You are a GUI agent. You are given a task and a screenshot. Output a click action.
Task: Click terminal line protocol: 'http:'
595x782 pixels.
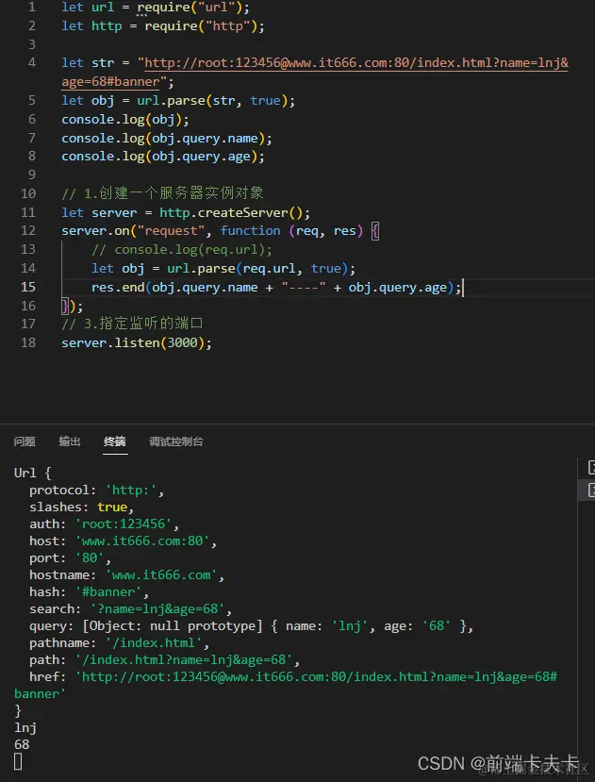(97, 491)
